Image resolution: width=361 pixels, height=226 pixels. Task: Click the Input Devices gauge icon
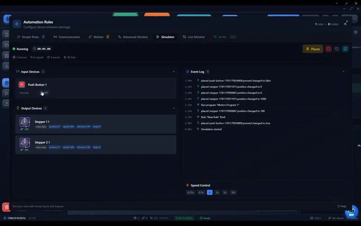coord(18,72)
